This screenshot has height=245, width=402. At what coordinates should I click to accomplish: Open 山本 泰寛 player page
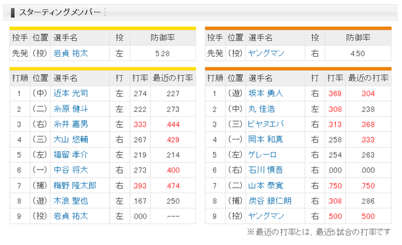tap(265, 185)
